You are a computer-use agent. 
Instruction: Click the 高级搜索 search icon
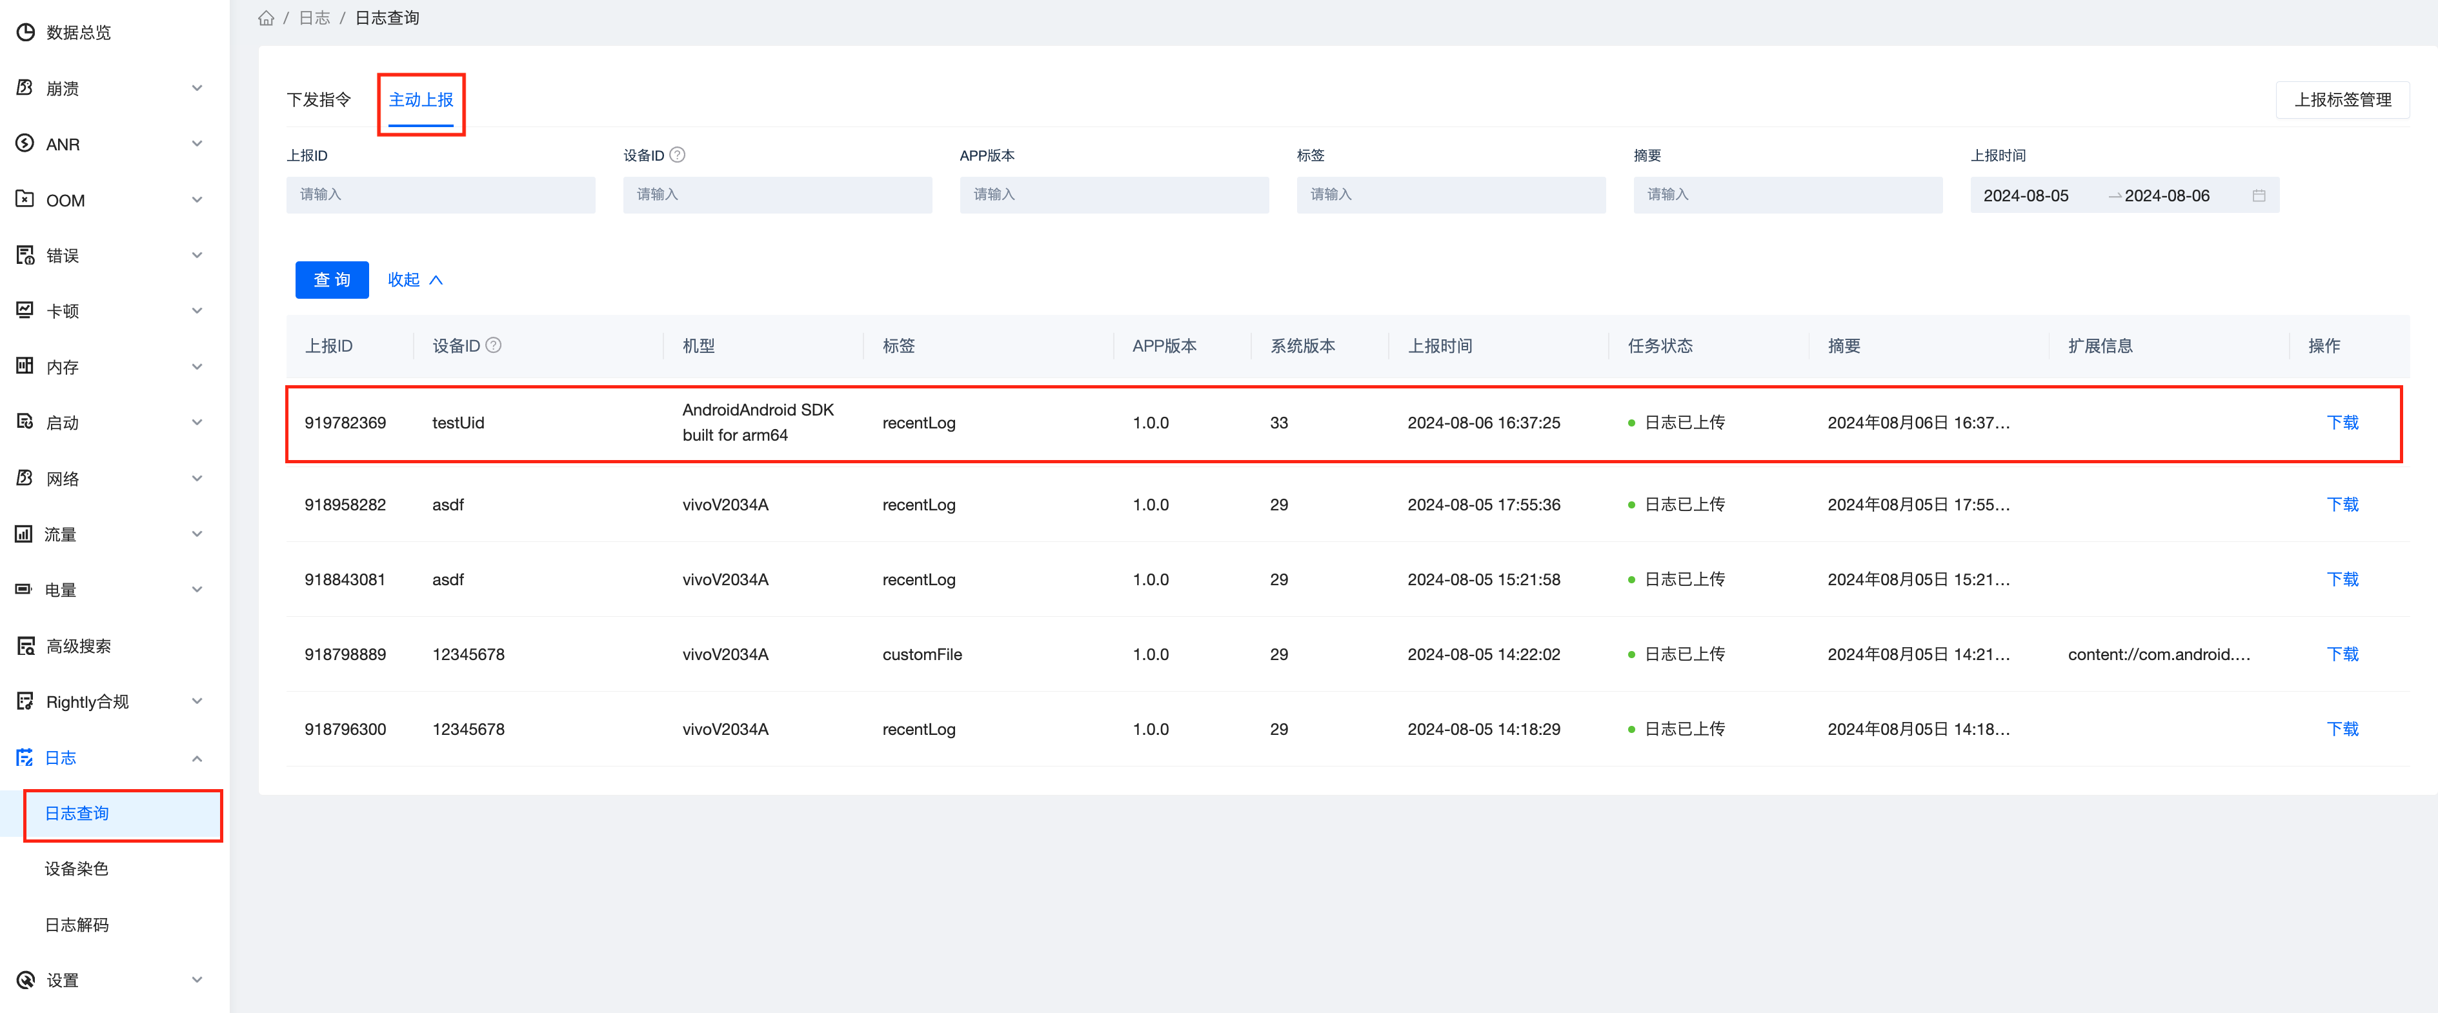click(26, 646)
